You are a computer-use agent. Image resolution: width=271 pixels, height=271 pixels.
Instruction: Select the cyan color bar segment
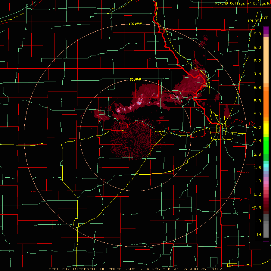pos(266,165)
